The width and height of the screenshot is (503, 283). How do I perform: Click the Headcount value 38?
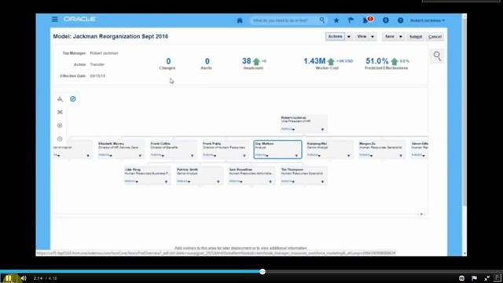click(246, 61)
